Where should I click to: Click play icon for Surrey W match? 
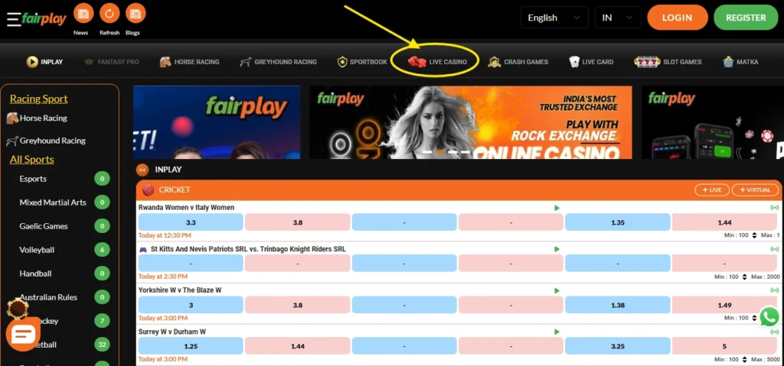point(557,332)
